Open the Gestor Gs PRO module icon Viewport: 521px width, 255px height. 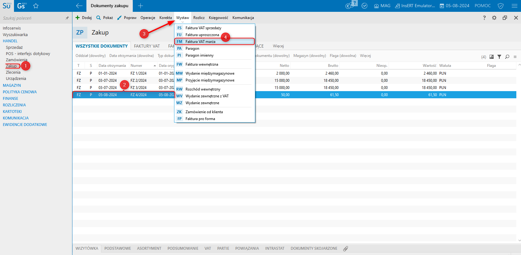(x=21, y=6)
